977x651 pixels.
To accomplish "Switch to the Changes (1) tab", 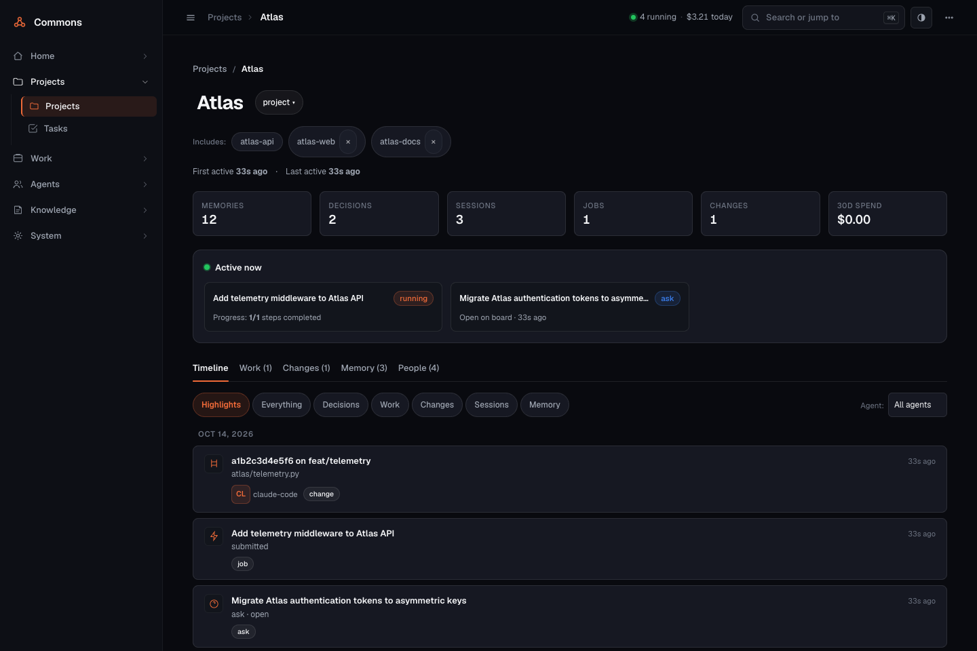I will (x=307, y=368).
